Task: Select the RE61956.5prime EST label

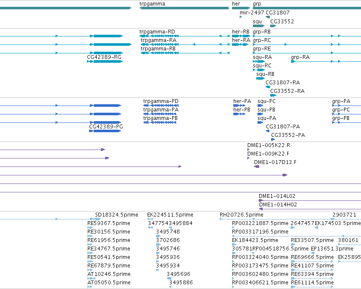Action: [109, 241]
